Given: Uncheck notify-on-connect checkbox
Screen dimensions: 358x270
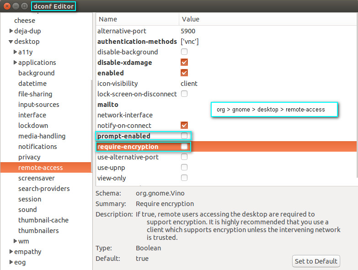Looking at the screenshot, I should click(x=184, y=125).
